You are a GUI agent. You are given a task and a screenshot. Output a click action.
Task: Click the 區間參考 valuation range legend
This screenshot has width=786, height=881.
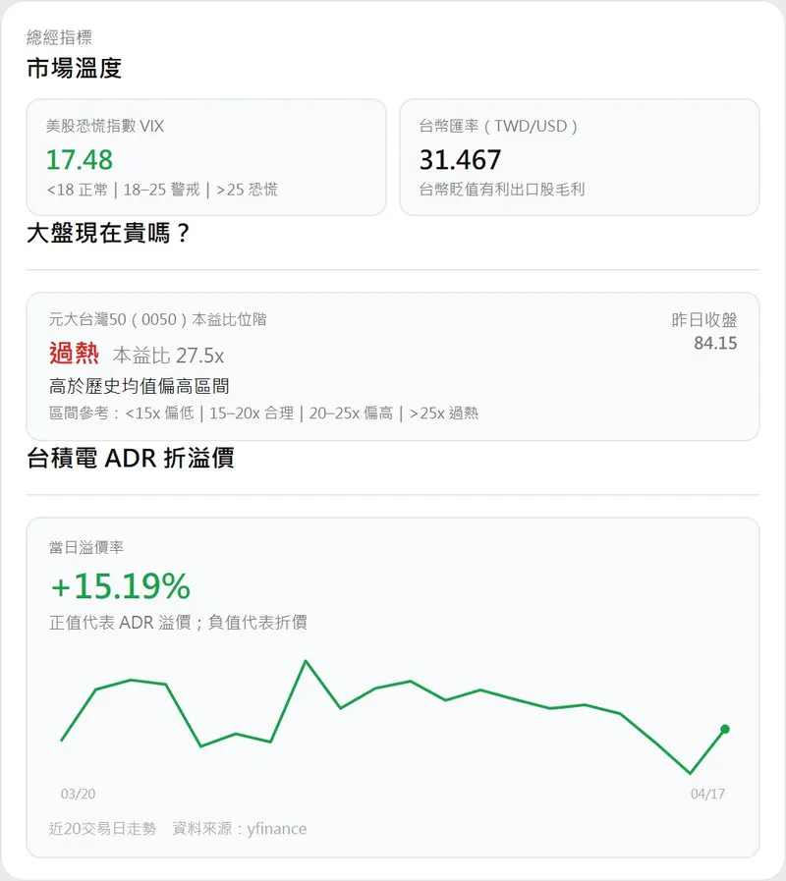263,413
